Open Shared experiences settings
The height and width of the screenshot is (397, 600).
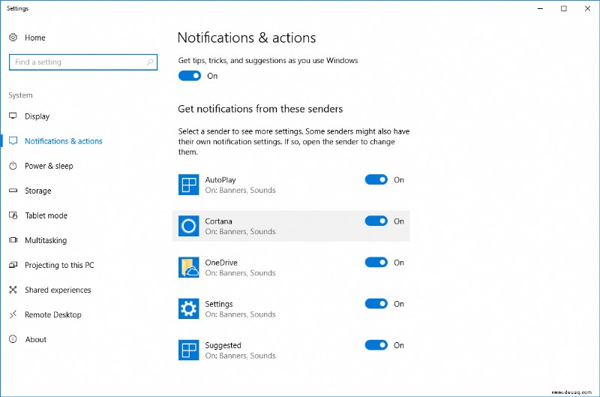tap(58, 290)
